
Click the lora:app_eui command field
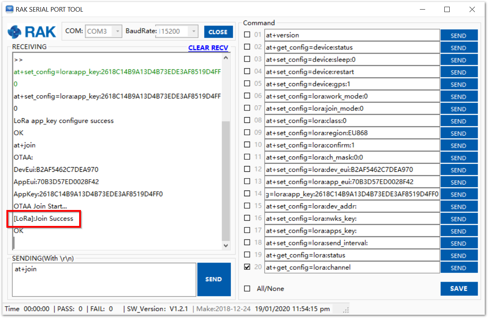(352, 182)
